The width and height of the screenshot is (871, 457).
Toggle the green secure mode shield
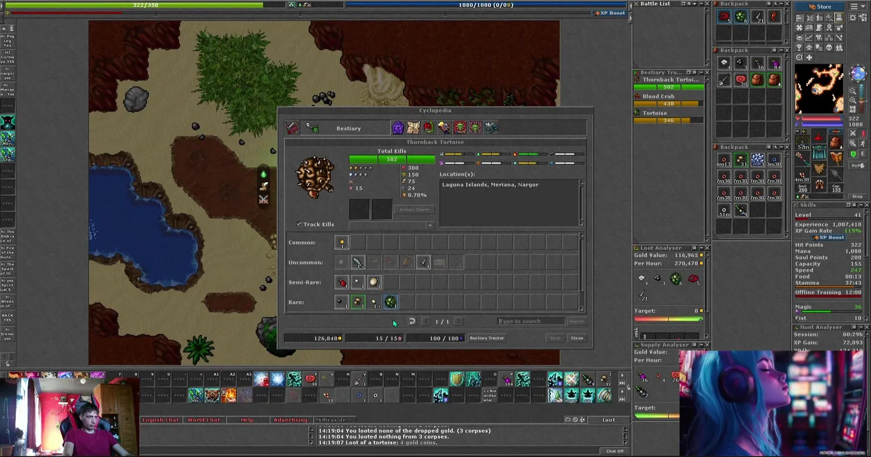click(x=853, y=154)
